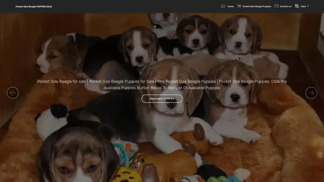Click the More menu stack icon
The width and height of the screenshot is (324, 182).
(297, 6)
